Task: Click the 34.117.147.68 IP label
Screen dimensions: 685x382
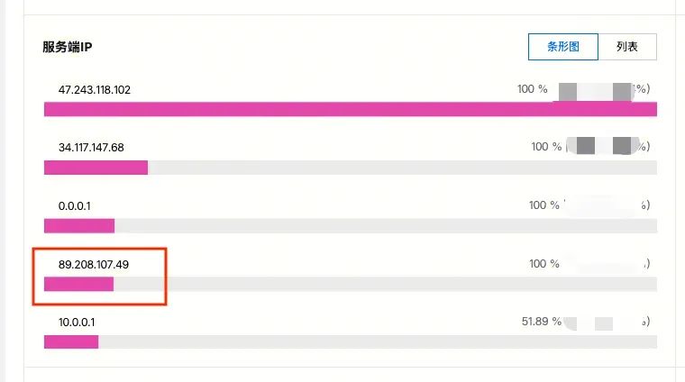Action: click(x=91, y=148)
